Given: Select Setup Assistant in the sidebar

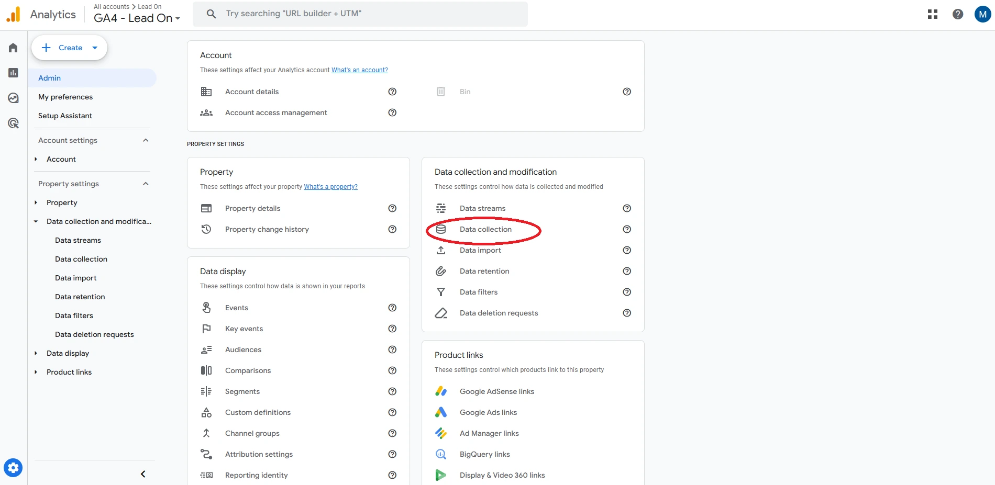Looking at the screenshot, I should click(x=65, y=116).
